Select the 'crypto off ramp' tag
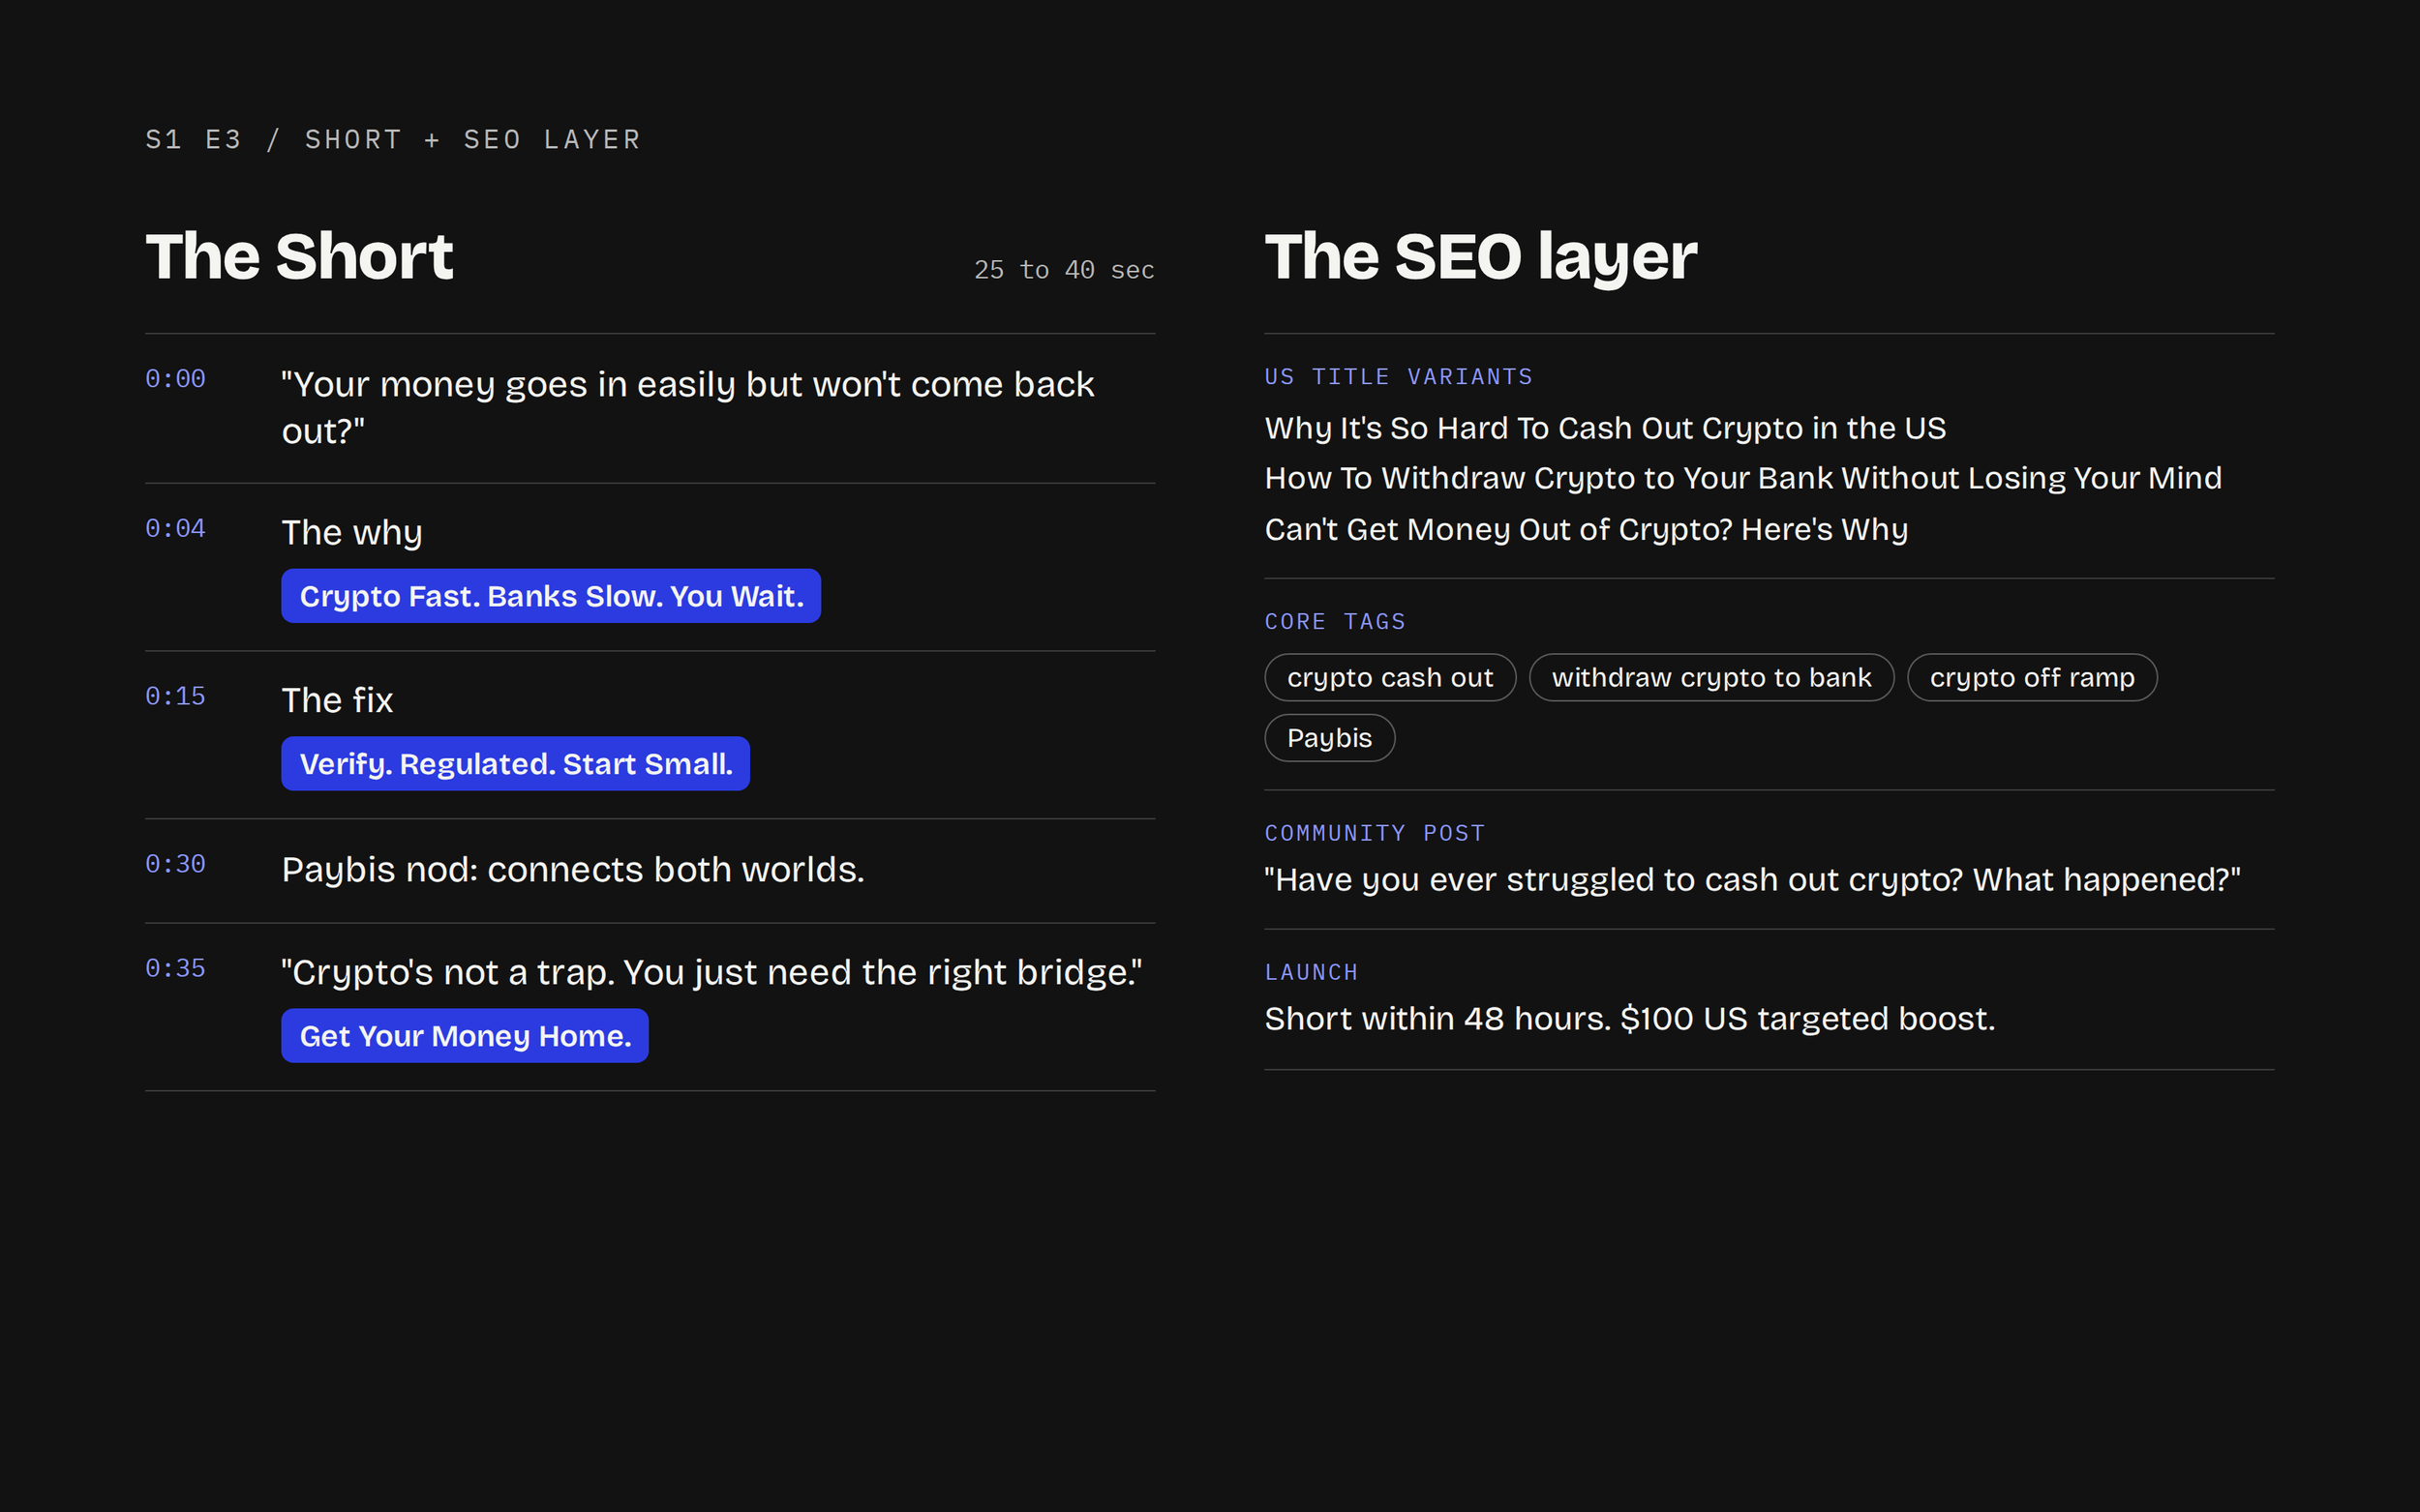This screenshot has height=1512, width=2420. (2031, 678)
